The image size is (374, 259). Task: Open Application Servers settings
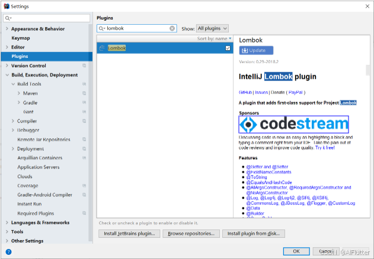[x=39, y=167]
